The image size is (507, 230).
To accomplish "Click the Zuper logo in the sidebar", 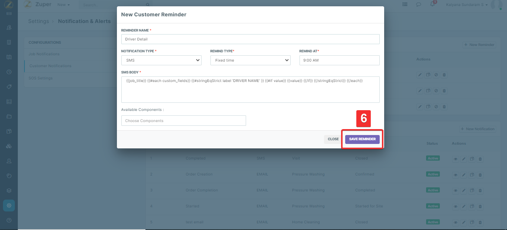I will (9, 5).
